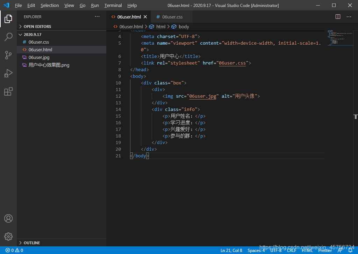Screen dimensions: 358x254
Task: Open 用户中心效果图.png in the explorer
Action: pyautogui.click(x=62, y=65)
